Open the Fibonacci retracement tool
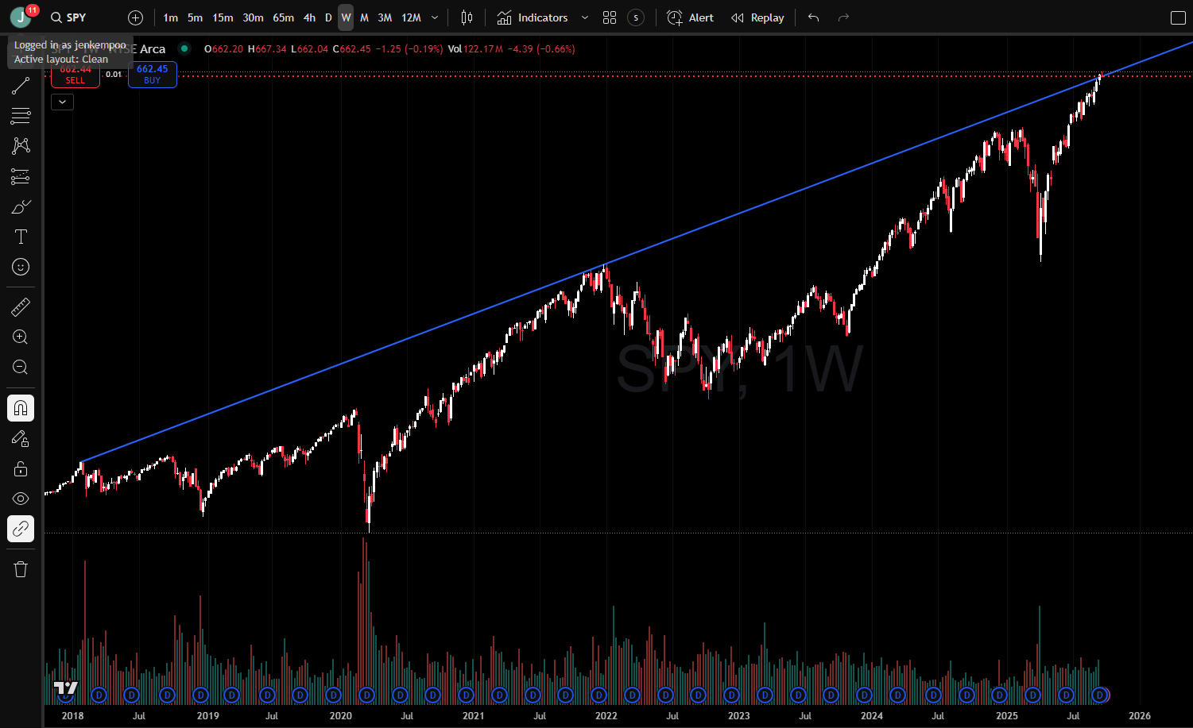The width and height of the screenshot is (1193, 728). (21, 116)
